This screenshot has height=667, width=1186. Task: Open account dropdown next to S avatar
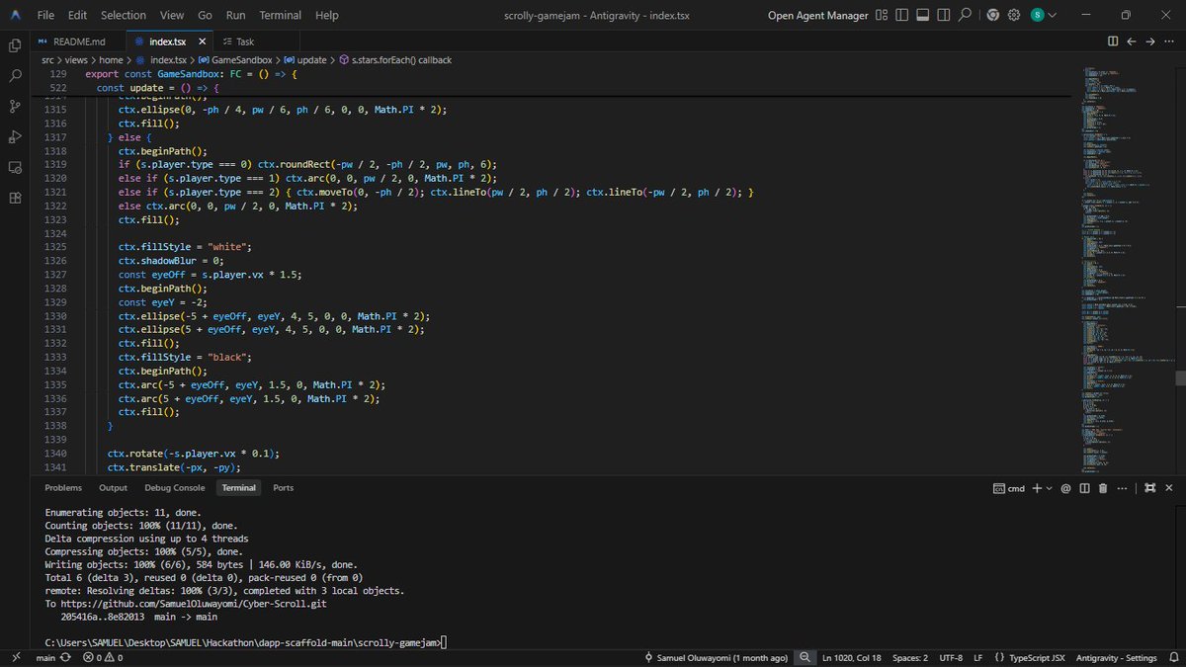[x=1052, y=15]
